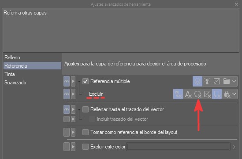Click the triangle button beside Excluir este color

click(x=73, y=147)
